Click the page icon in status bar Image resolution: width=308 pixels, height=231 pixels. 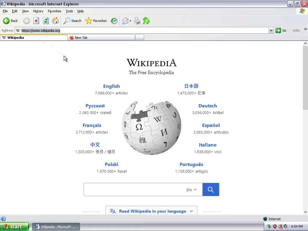[x=3, y=219]
